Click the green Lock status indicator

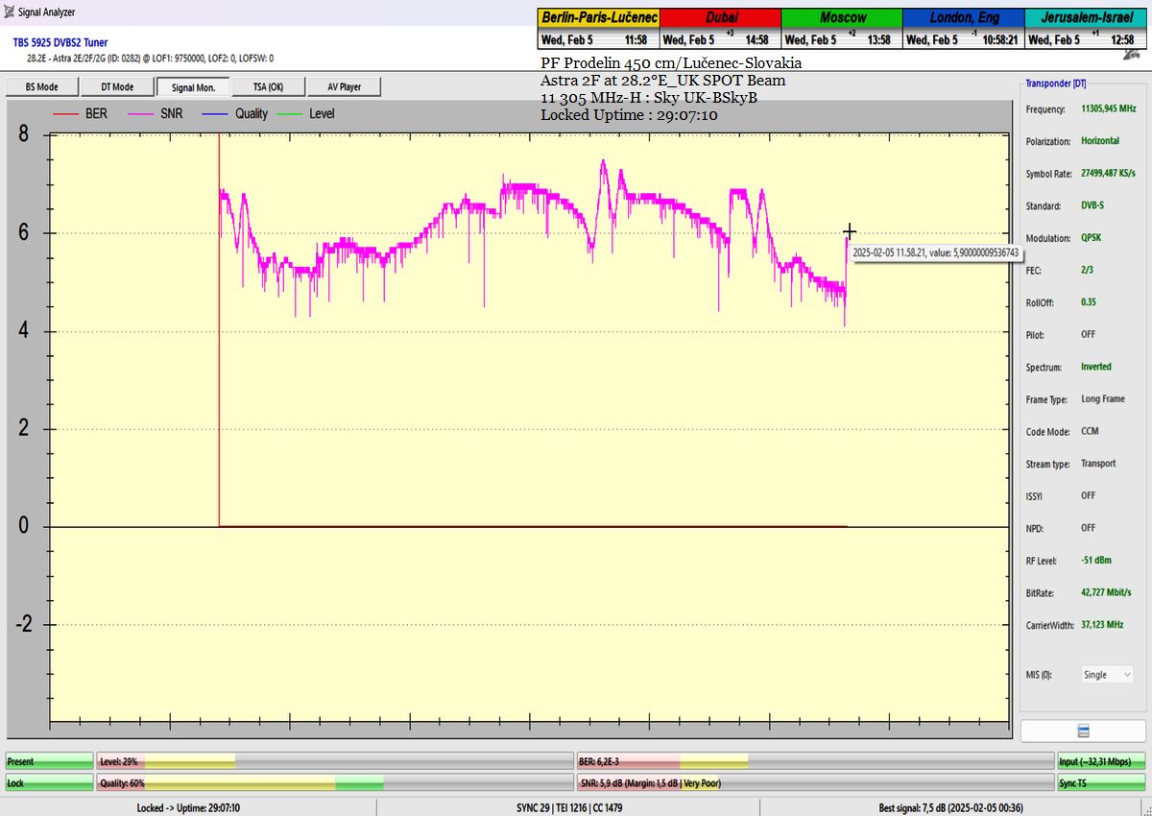50,783
